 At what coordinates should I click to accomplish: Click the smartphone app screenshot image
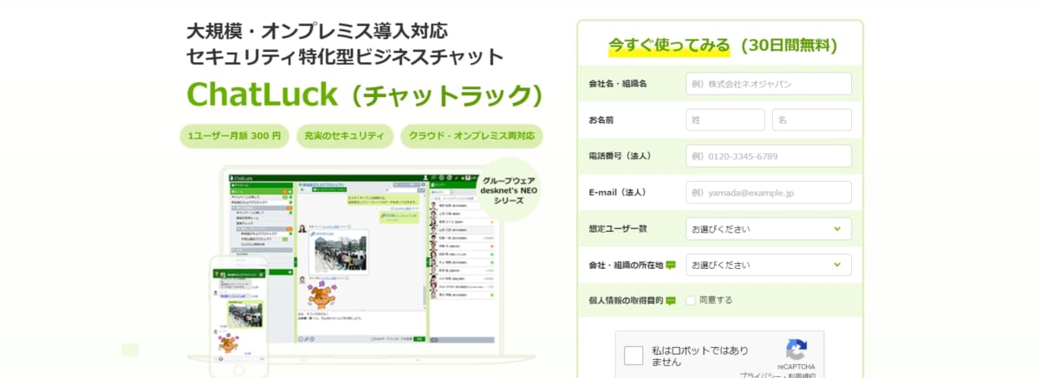tap(239, 317)
